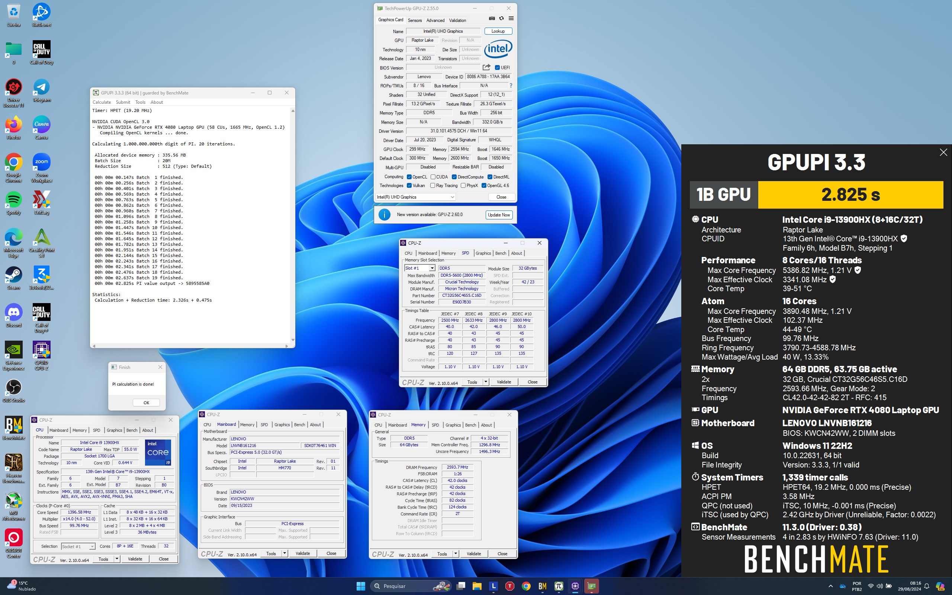Viewport: 952px width, 595px height.
Task: Switch to the Advanced tab in GPU-Z
Action: coord(435,20)
